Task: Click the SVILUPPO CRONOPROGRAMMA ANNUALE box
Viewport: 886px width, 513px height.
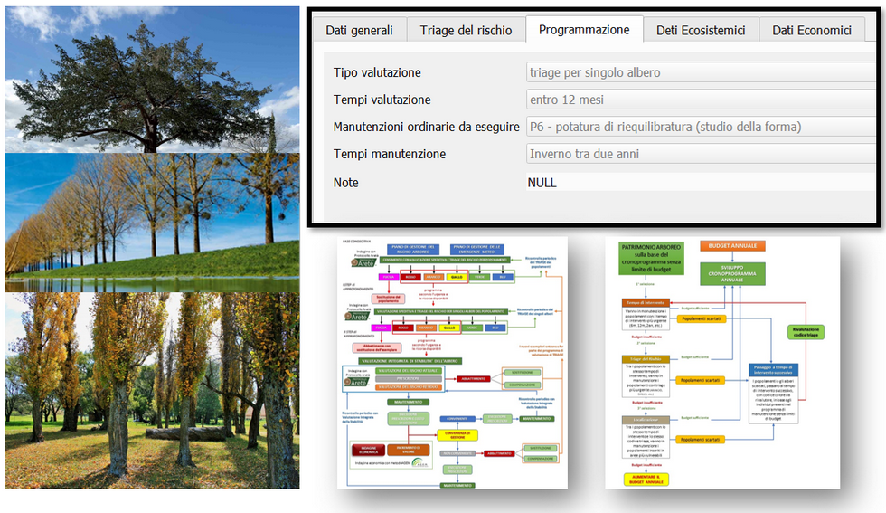Action: point(732,274)
